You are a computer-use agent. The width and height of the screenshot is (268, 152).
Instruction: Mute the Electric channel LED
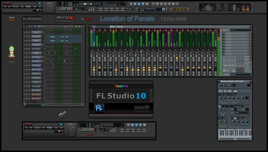24,41
